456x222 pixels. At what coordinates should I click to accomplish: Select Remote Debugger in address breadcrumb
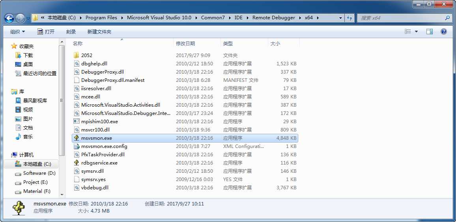(x=274, y=18)
